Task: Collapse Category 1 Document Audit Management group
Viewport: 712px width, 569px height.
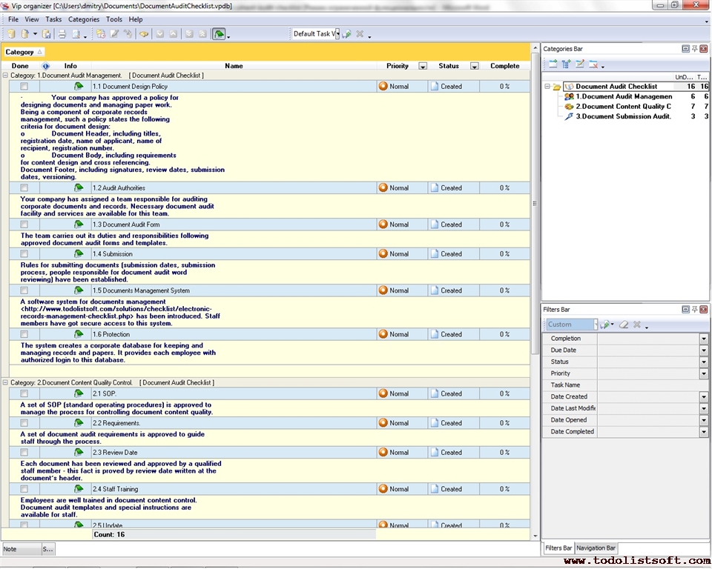Action: [6, 76]
